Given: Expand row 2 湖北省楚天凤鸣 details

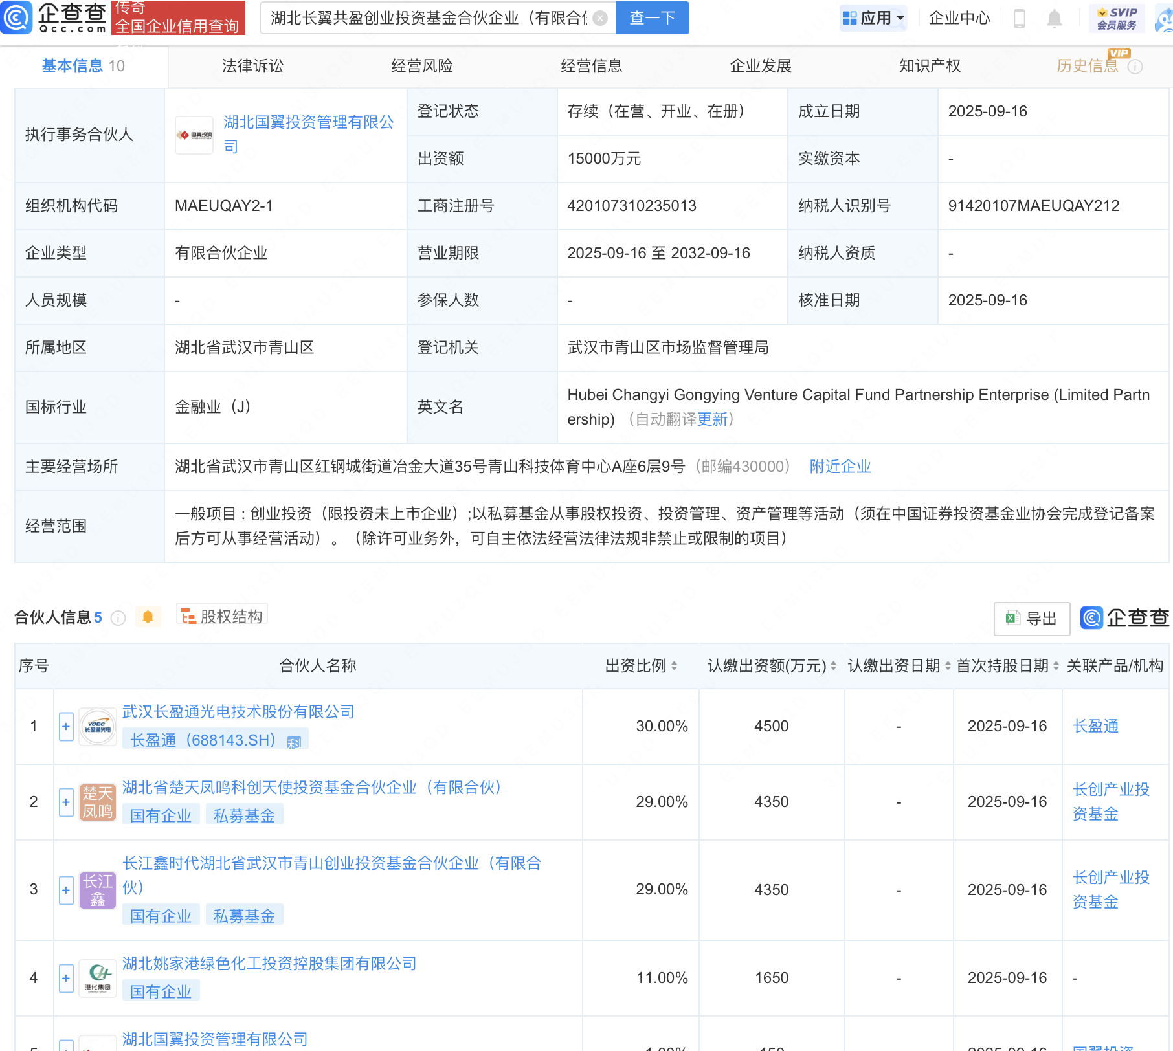Looking at the screenshot, I should 66,802.
